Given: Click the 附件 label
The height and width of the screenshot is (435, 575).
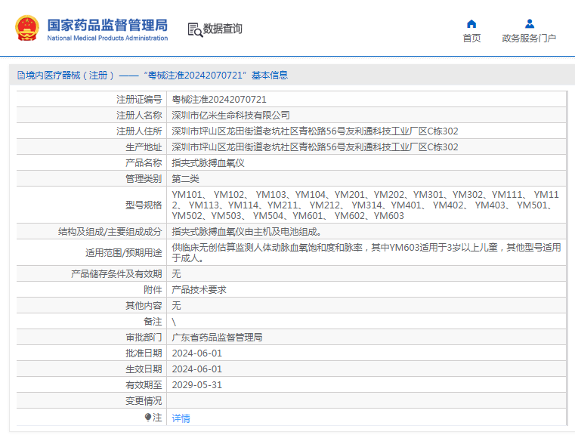Looking at the screenshot, I should (153, 290).
